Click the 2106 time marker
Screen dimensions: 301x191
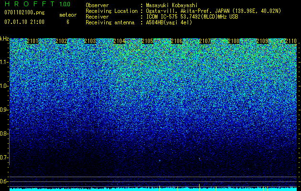point(177,41)
